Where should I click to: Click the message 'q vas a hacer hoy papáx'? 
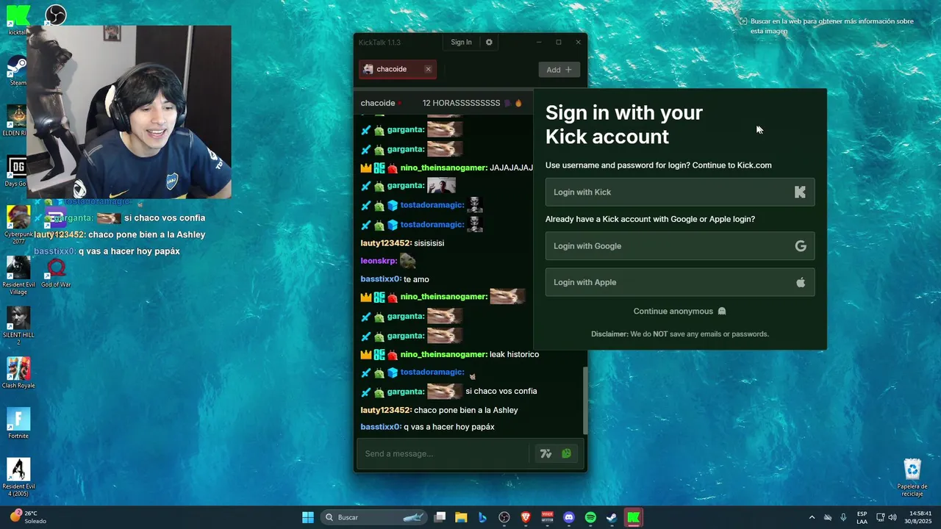point(448,427)
